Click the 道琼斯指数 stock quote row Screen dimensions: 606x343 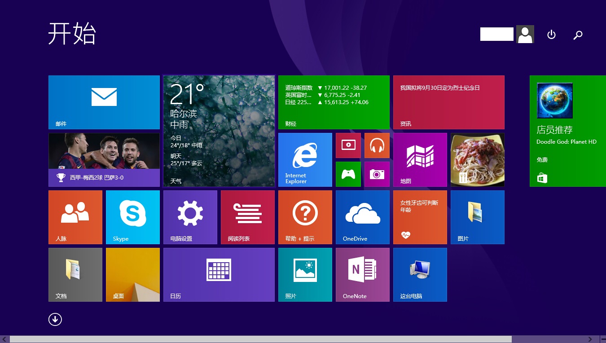tap(326, 88)
